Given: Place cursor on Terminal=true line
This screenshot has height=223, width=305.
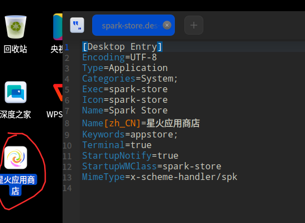Looking at the screenshot, I should pyautogui.click(x=117, y=145).
